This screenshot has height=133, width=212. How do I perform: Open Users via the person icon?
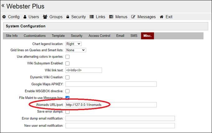click(x=25, y=17)
